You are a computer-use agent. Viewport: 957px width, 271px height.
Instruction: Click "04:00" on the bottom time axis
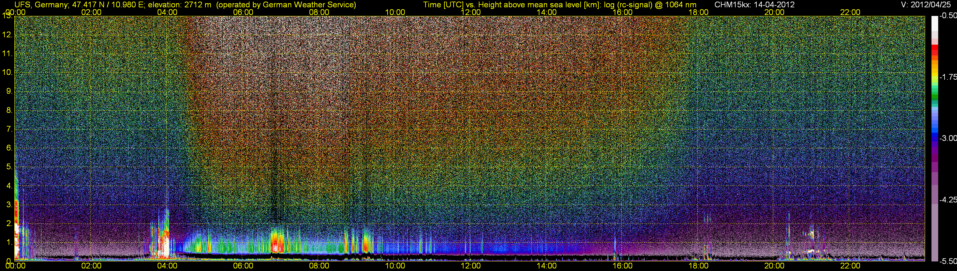pos(167,266)
